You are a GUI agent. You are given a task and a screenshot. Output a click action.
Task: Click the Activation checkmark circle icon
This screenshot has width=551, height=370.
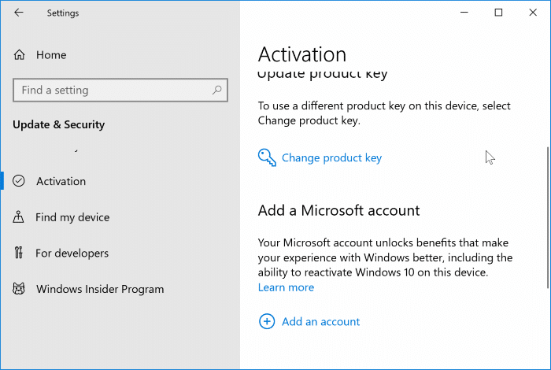(x=19, y=181)
